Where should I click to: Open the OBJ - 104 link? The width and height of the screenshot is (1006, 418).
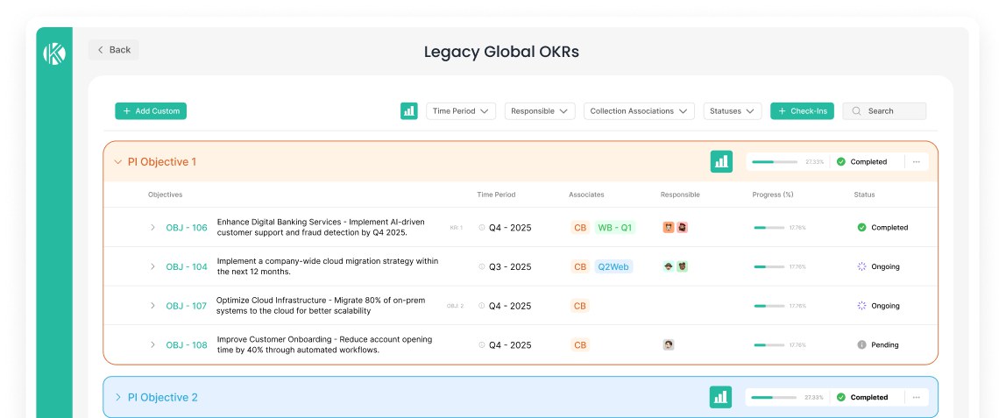(x=187, y=266)
